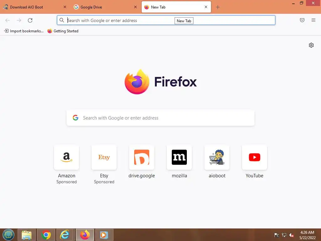Screen dimensions: 321x241
Task: Open the Save to Pocket icon
Action: pos(302,20)
